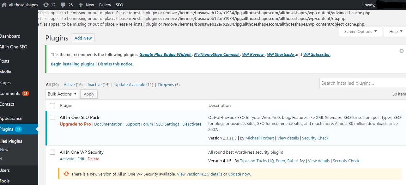Screen dimensions: 406x185
Task: Click Dismiss this notice link
Action: pos(115,64)
